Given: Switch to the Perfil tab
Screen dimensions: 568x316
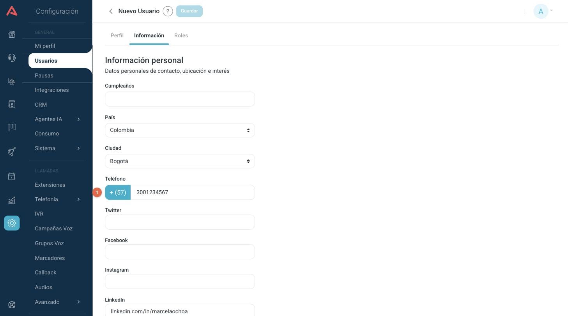Looking at the screenshot, I should (x=117, y=35).
